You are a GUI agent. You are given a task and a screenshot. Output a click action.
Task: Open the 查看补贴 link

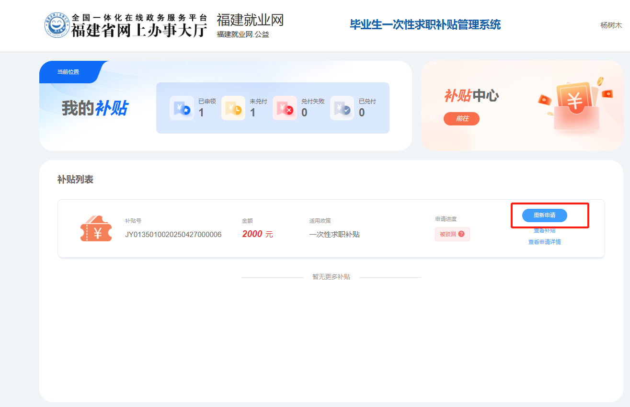pos(544,231)
